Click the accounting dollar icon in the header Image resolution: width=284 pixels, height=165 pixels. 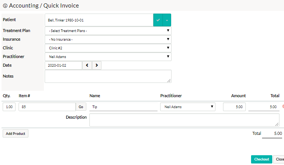point(5,6)
